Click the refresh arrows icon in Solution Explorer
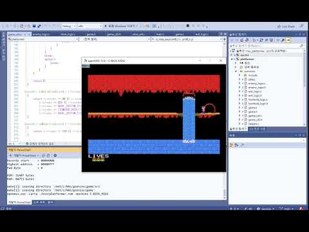This screenshot has width=309, height=232. (261, 40)
